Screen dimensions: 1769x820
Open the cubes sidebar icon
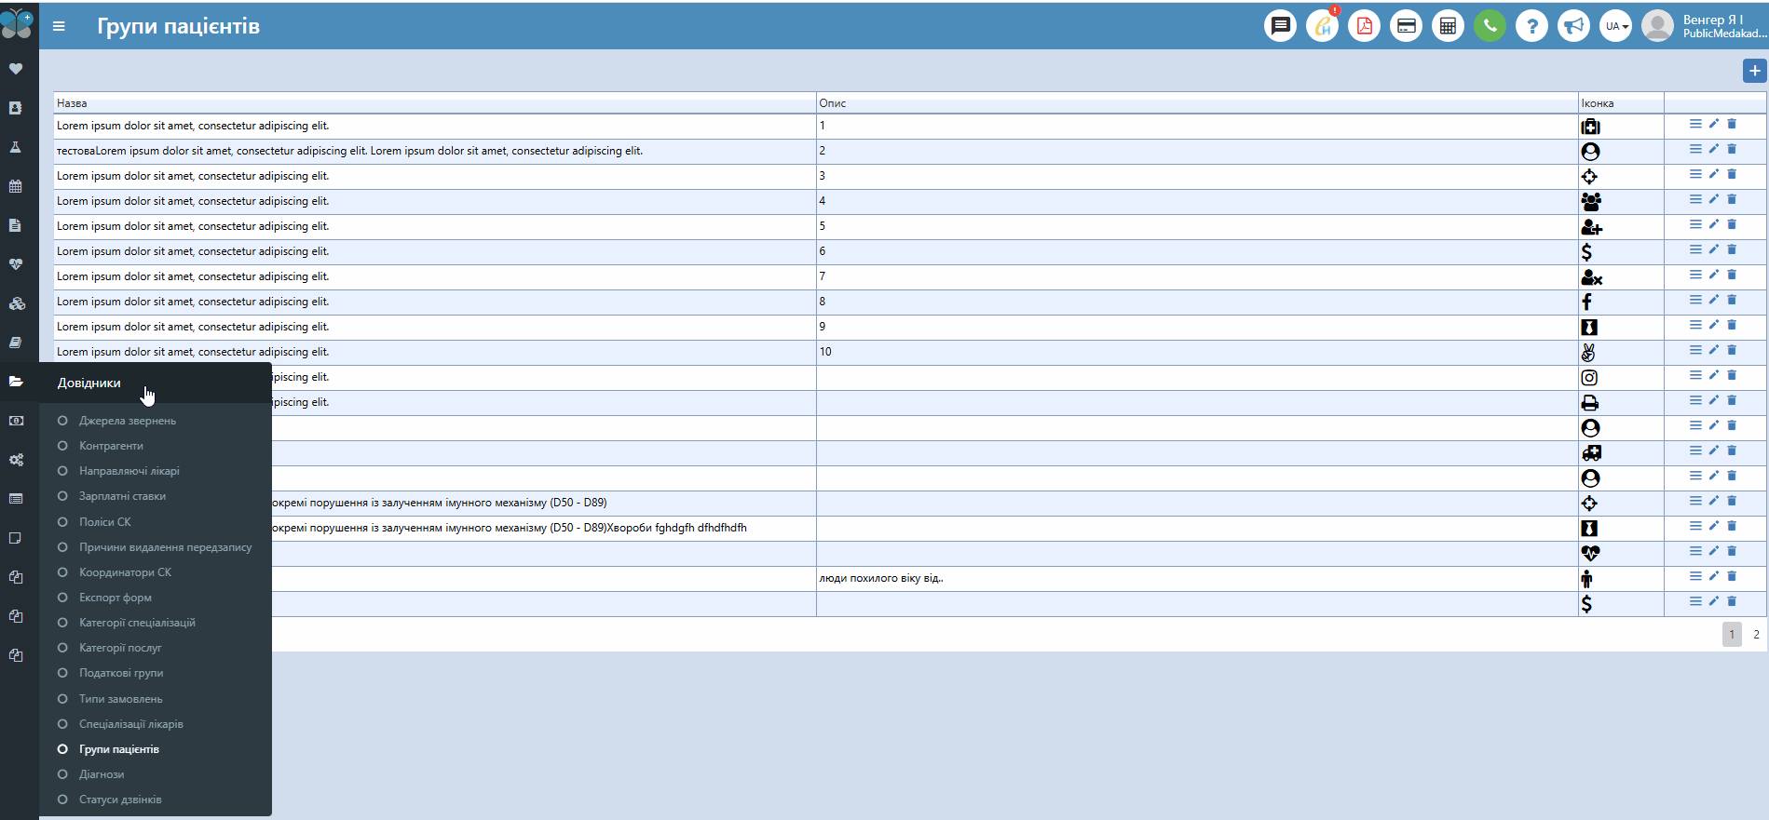(16, 303)
